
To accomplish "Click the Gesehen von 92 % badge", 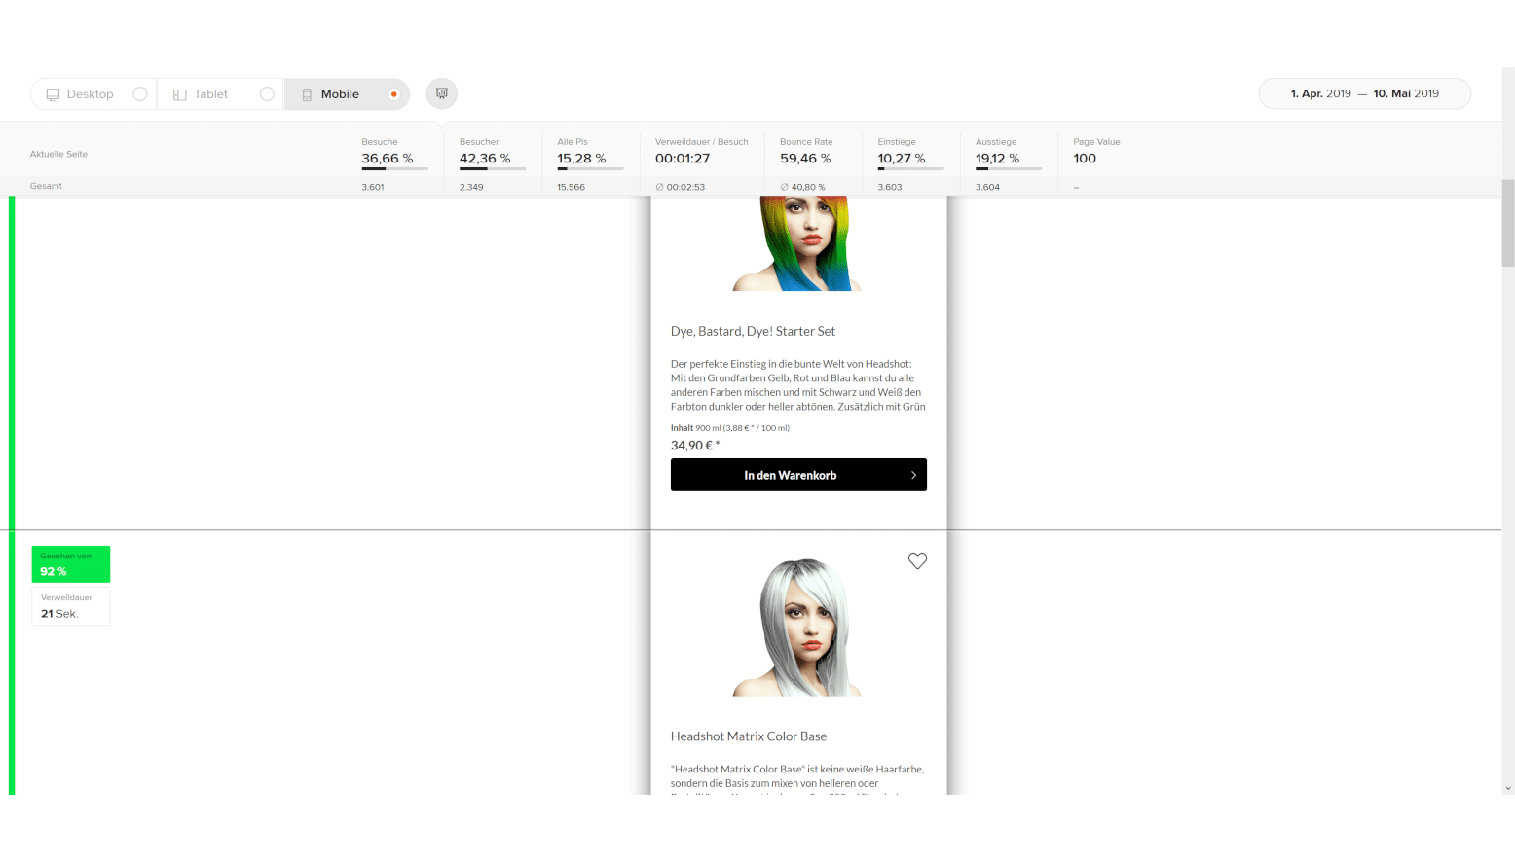I will (x=71, y=564).
